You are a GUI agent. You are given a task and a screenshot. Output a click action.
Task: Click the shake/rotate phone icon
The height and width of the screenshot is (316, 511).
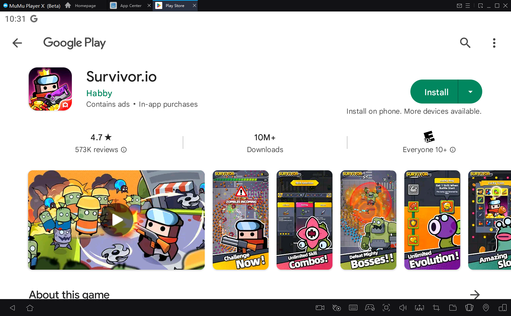coord(469,308)
